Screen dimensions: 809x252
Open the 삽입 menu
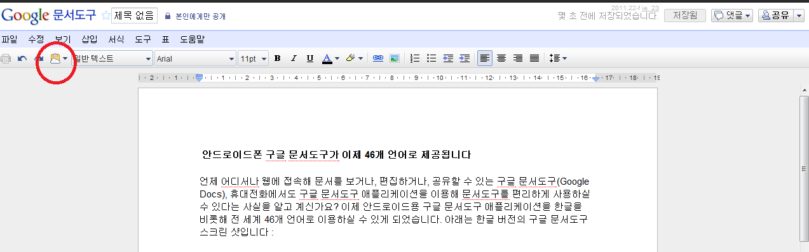(x=90, y=39)
